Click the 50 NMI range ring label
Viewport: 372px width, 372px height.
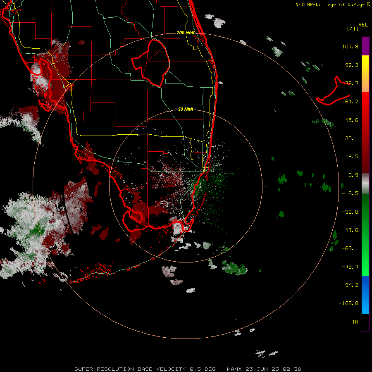point(186,110)
